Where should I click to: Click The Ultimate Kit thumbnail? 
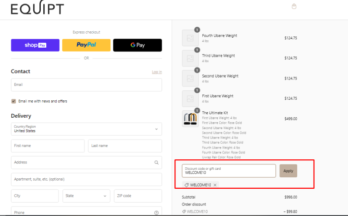[x=190, y=119]
